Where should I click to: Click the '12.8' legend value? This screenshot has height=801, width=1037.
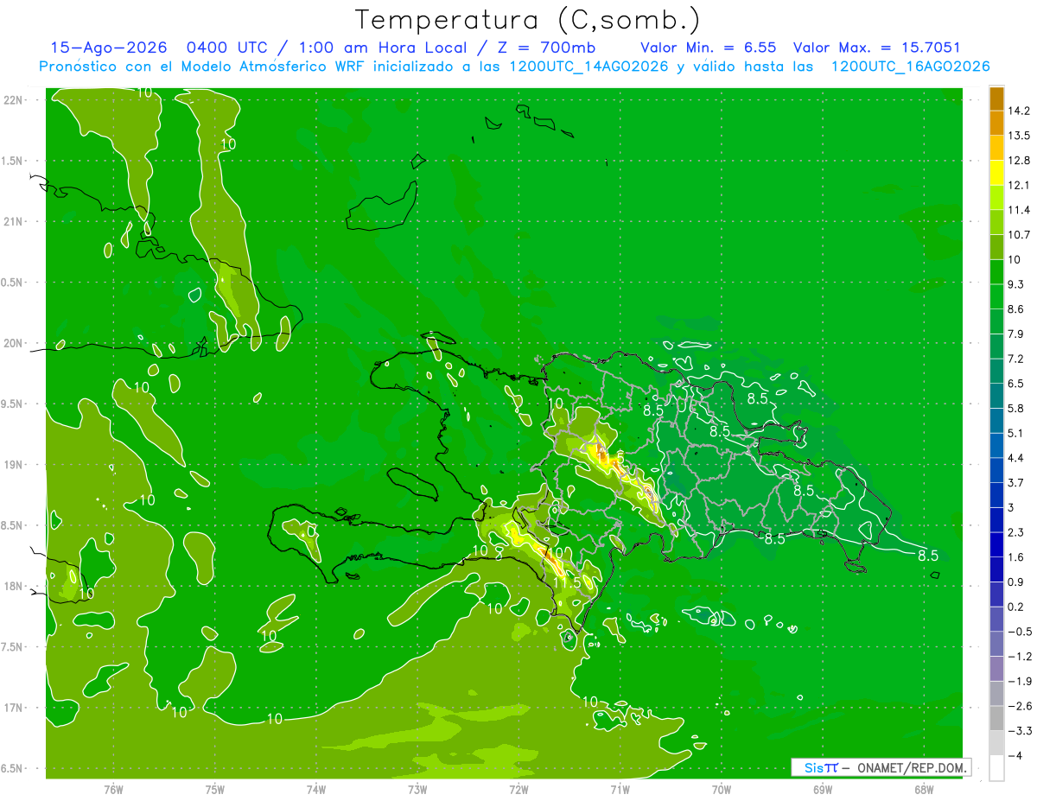tap(1020, 161)
